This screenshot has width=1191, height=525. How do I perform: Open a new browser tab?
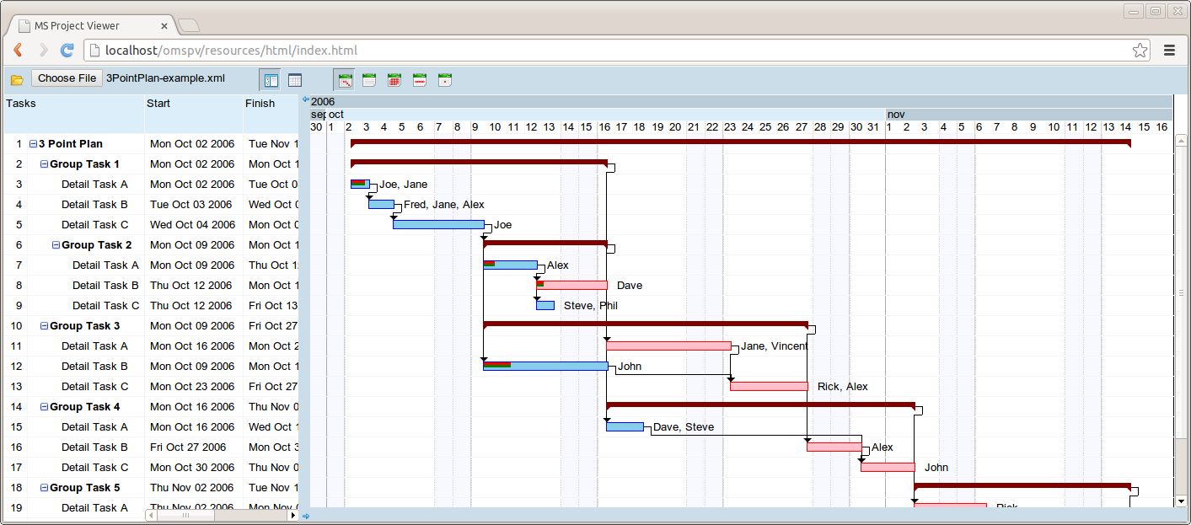[189, 25]
